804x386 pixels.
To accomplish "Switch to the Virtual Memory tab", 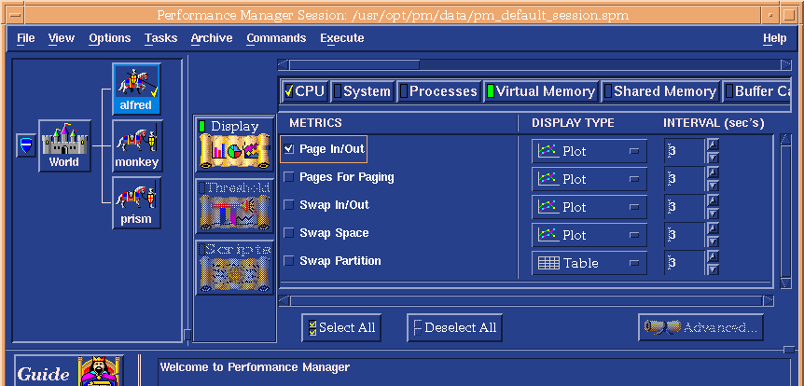I will 540,91.
